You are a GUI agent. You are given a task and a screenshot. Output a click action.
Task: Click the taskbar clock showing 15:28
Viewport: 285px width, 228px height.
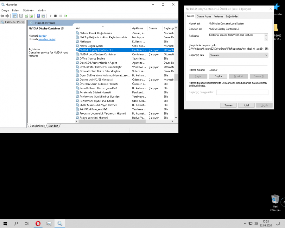coord(266,224)
